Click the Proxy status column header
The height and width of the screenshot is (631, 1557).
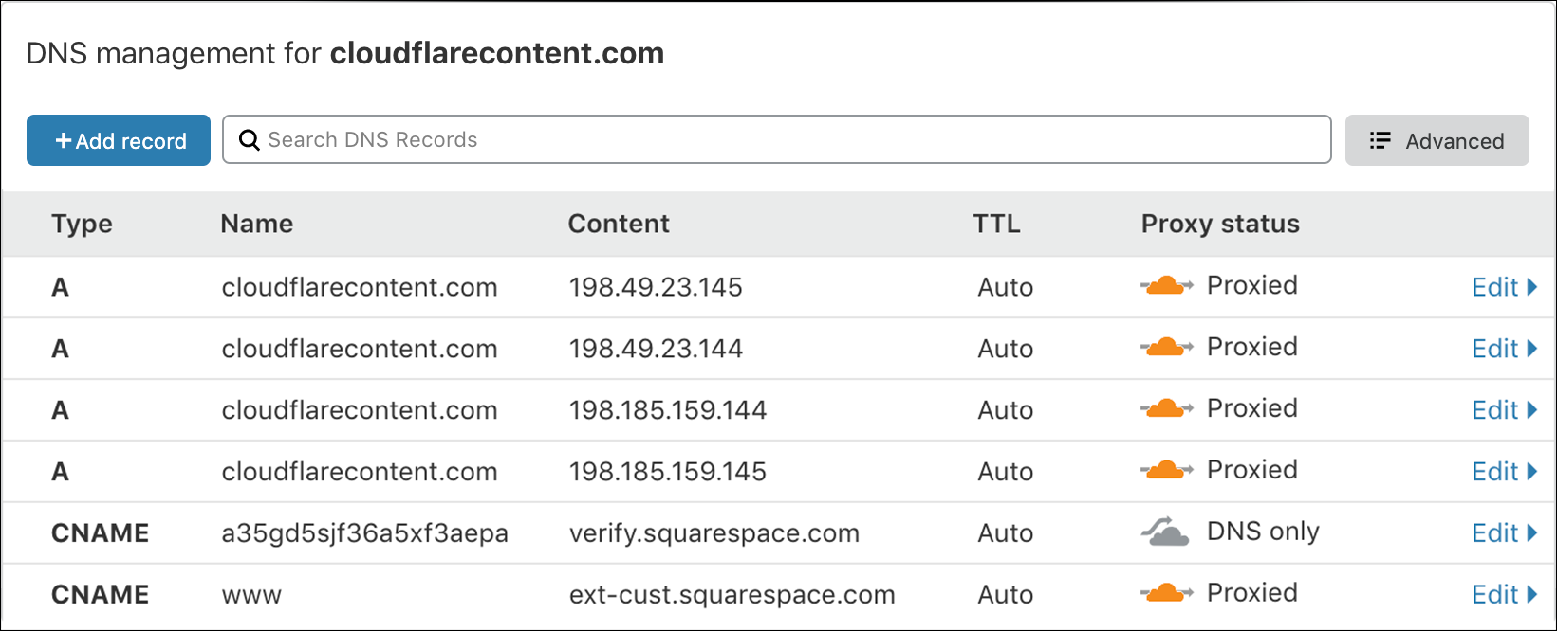(x=1219, y=224)
